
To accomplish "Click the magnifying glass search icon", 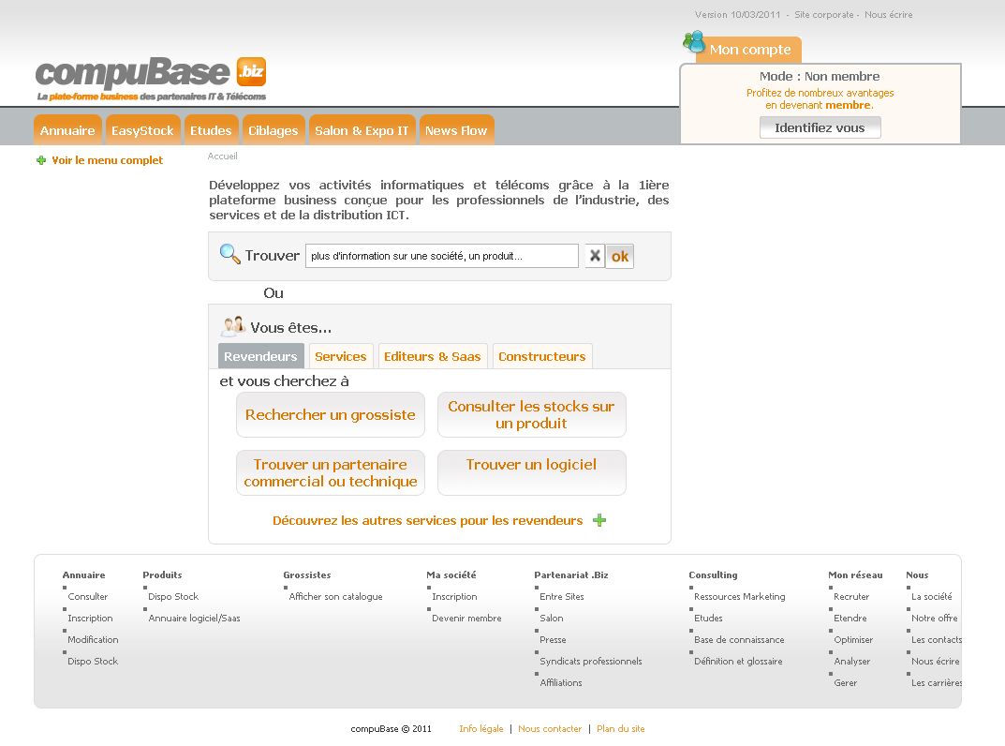I will coord(229,254).
